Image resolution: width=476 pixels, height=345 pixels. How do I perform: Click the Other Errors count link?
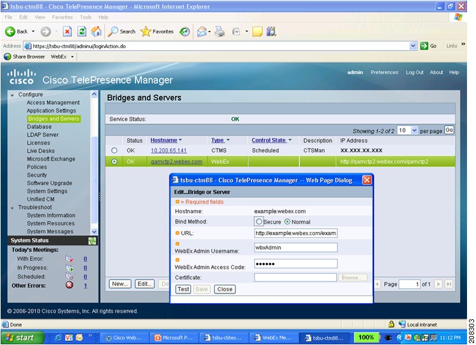point(85,285)
